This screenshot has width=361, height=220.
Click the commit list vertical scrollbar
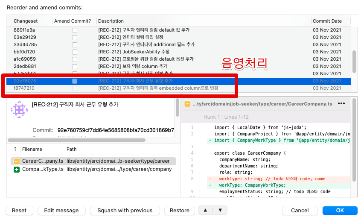coord(354,62)
